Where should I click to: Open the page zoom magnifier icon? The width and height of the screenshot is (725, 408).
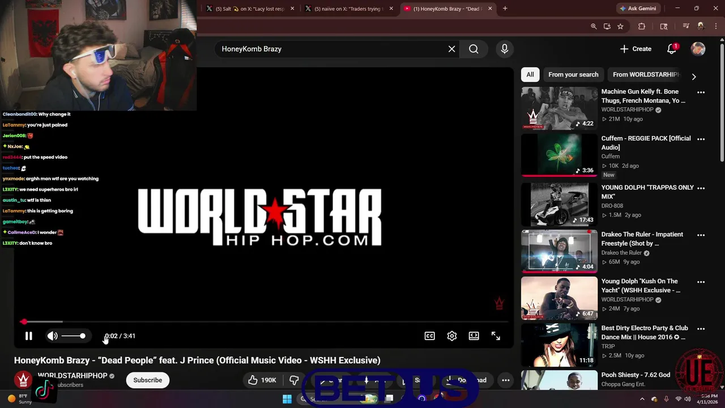[x=594, y=26]
